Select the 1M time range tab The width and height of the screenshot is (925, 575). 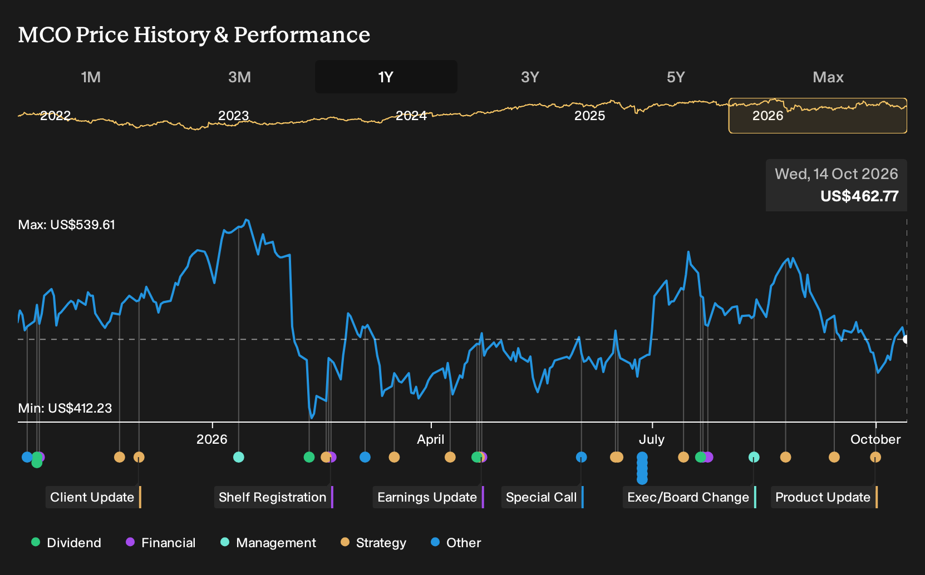[91, 77]
